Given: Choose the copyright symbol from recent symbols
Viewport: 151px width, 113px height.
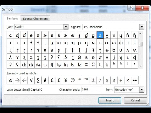Looking at the screenshot, I should point(72,80).
